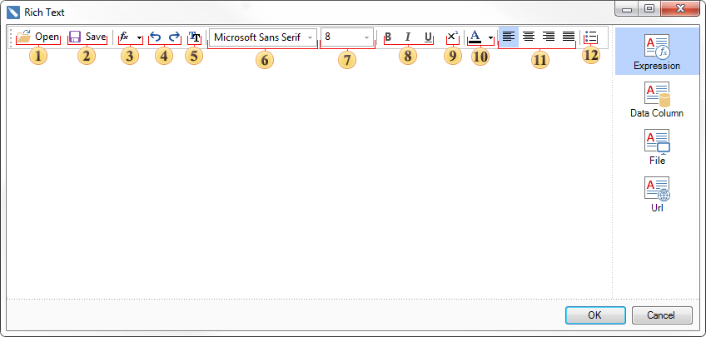Select the Data Column insert option
This screenshot has height=337, width=706.
click(657, 101)
